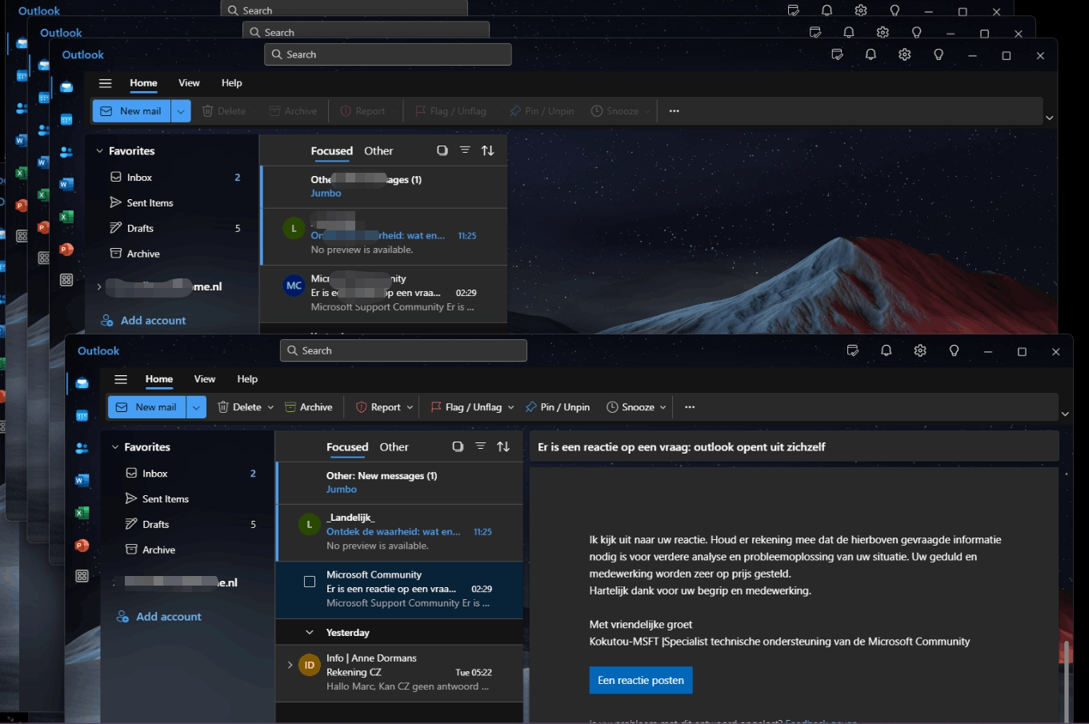Viewport: 1089px width, 724px height.
Task: Collapse Favorites chevron in background Outlook window
Action: 99,151
